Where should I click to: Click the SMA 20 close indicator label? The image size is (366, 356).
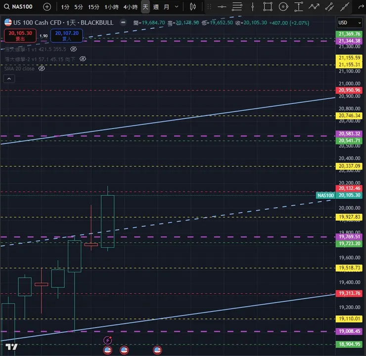coord(19,69)
